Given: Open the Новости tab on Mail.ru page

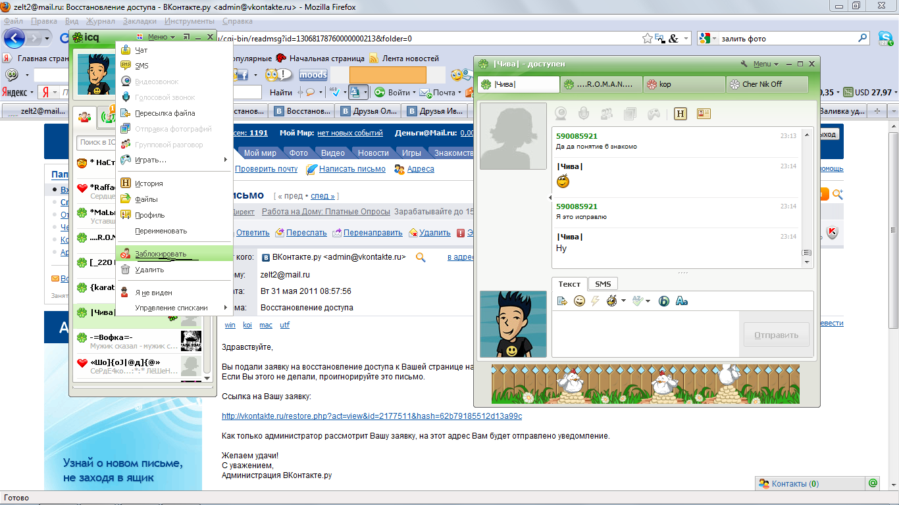Looking at the screenshot, I should (x=373, y=153).
